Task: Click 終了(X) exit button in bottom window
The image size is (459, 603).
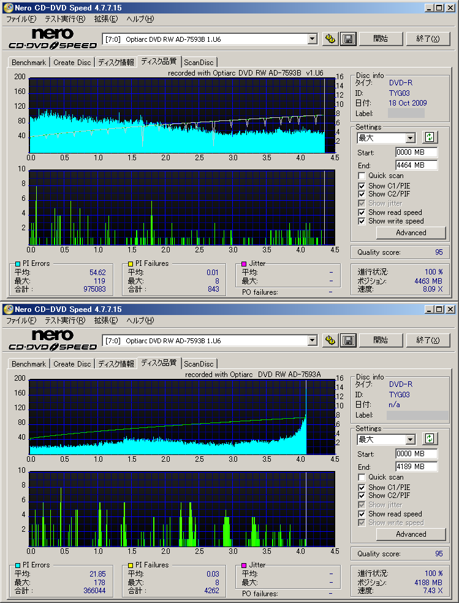Action: click(428, 340)
